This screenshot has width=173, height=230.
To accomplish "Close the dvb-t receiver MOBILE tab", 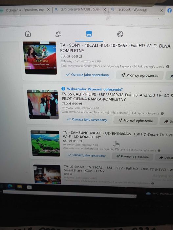I will point(104,10).
